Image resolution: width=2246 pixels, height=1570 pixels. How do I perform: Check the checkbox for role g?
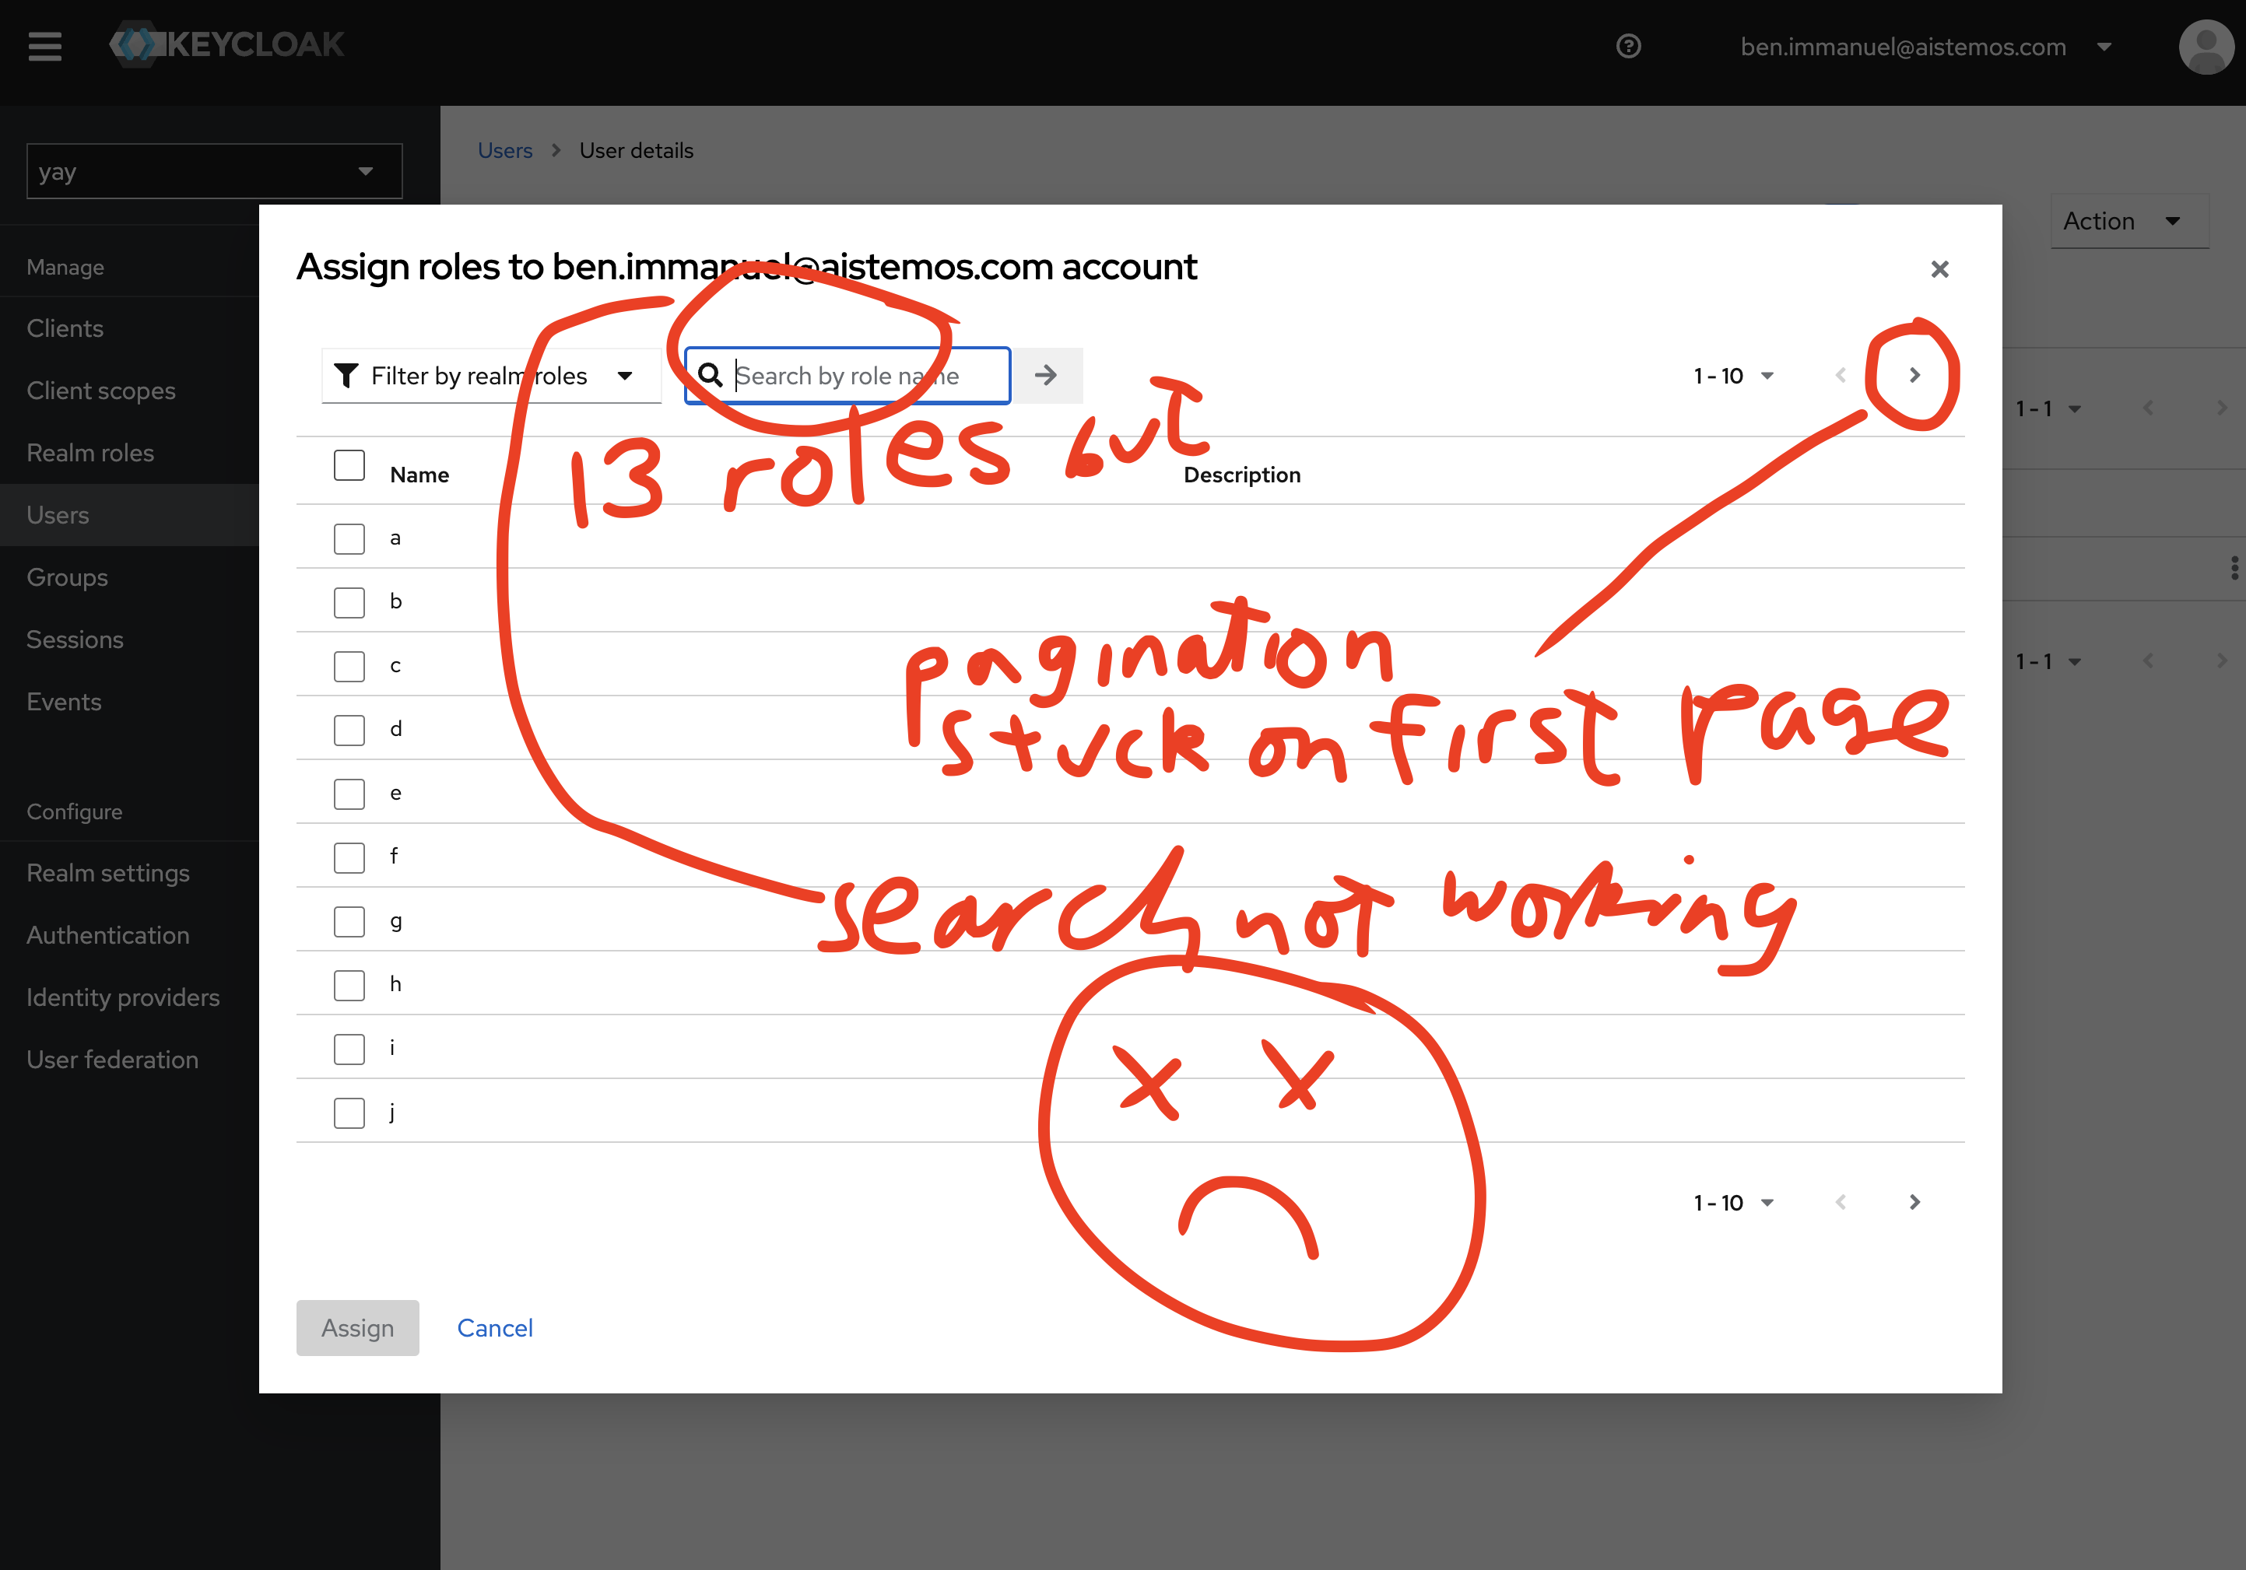tap(348, 921)
